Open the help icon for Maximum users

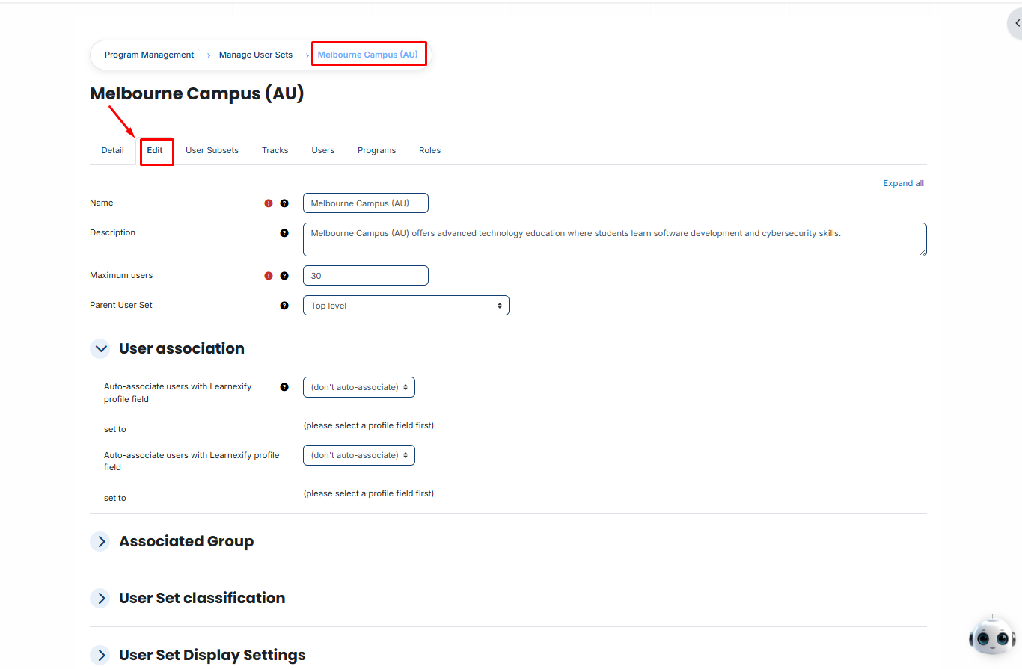click(x=284, y=276)
